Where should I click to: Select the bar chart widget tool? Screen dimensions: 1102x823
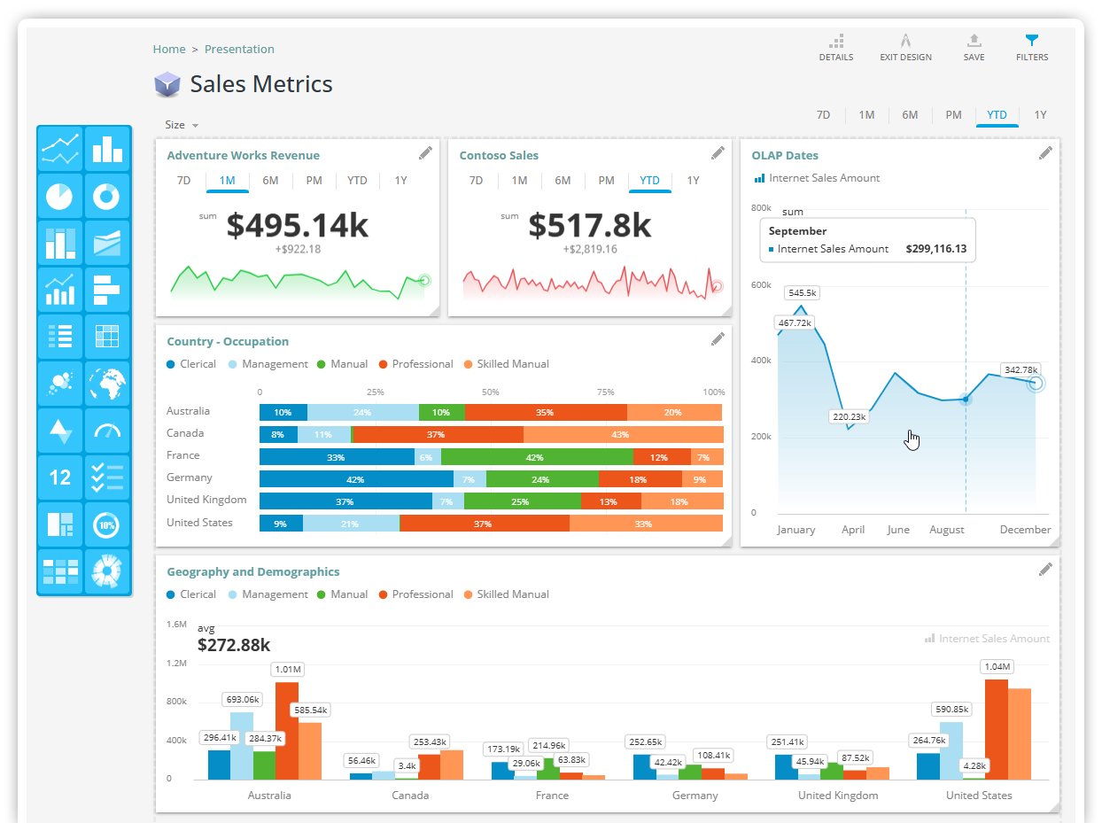click(x=107, y=149)
